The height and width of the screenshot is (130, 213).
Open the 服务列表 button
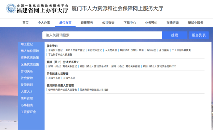(199, 35)
